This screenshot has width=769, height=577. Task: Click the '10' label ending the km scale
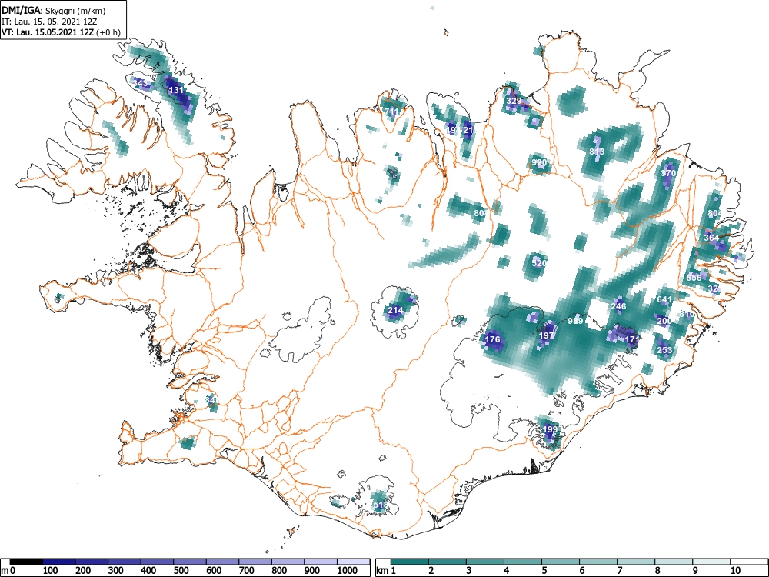click(735, 570)
